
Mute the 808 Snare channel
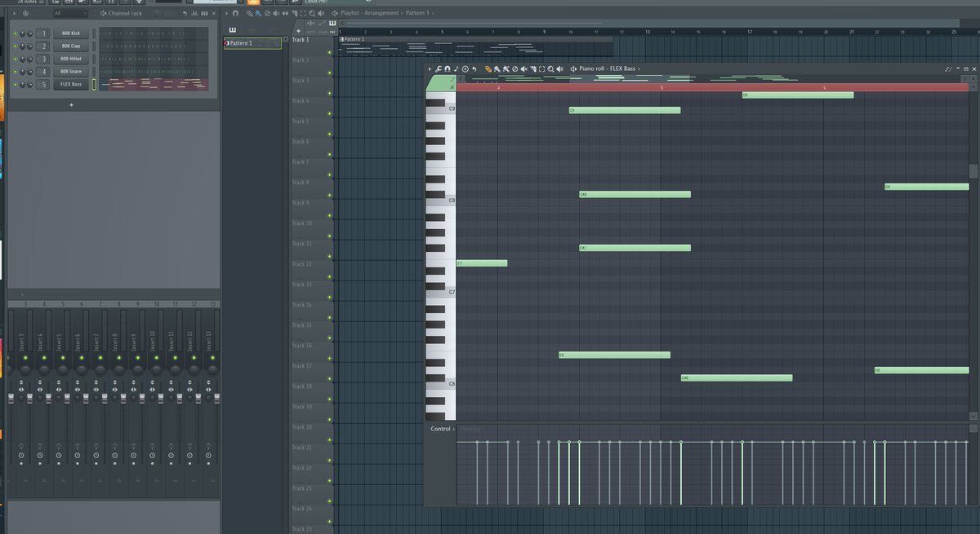(x=15, y=72)
